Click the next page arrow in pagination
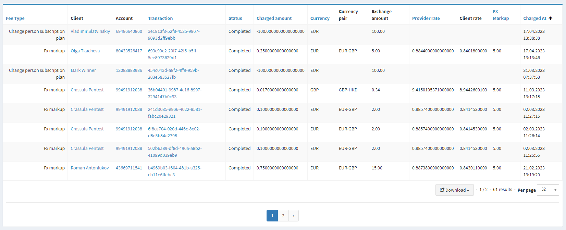Screen dimensions: 566x230 [294, 216]
